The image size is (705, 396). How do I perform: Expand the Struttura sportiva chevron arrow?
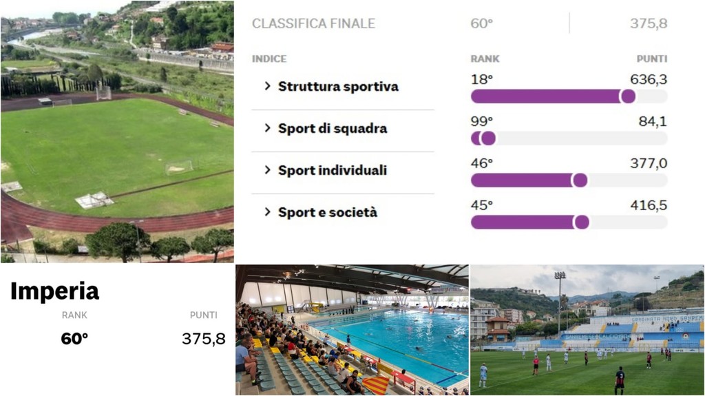(x=268, y=86)
